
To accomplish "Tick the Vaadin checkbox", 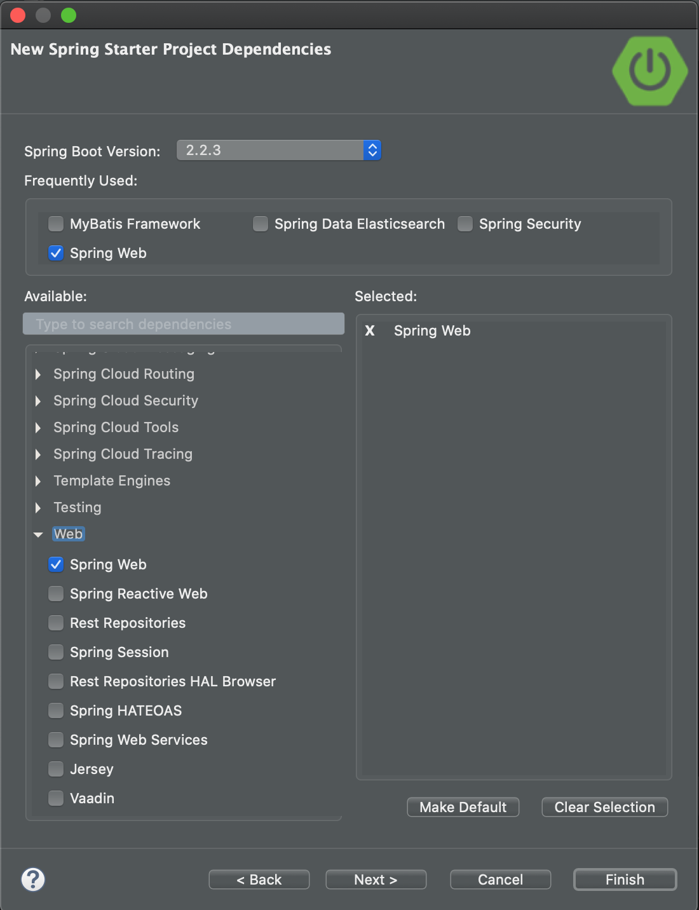I will coord(57,798).
